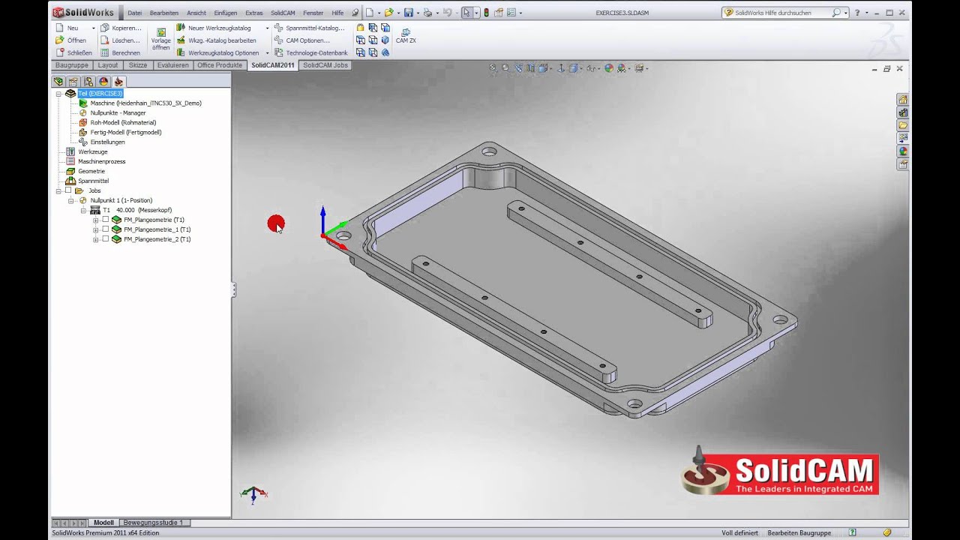
Task: Open the DisplayManager colored sphere tab
Action: (x=103, y=81)
